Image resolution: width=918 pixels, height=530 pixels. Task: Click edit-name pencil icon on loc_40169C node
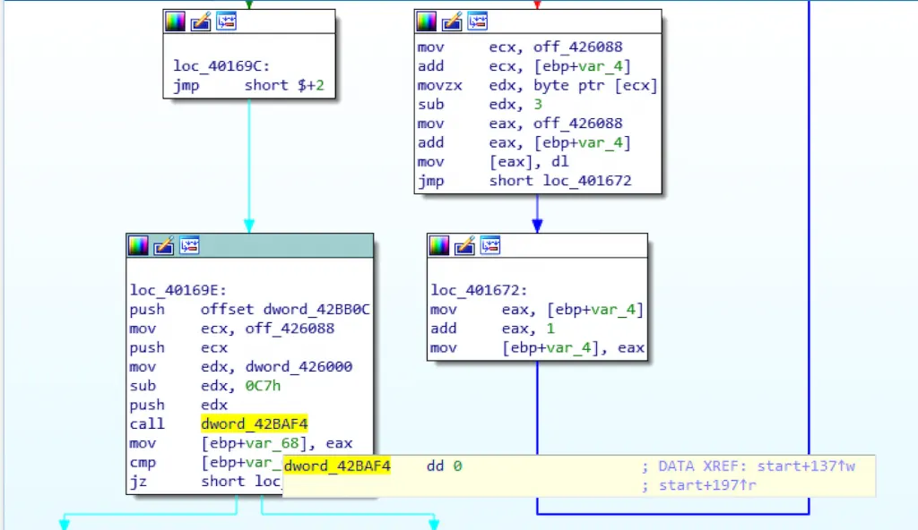click(200, 21)
